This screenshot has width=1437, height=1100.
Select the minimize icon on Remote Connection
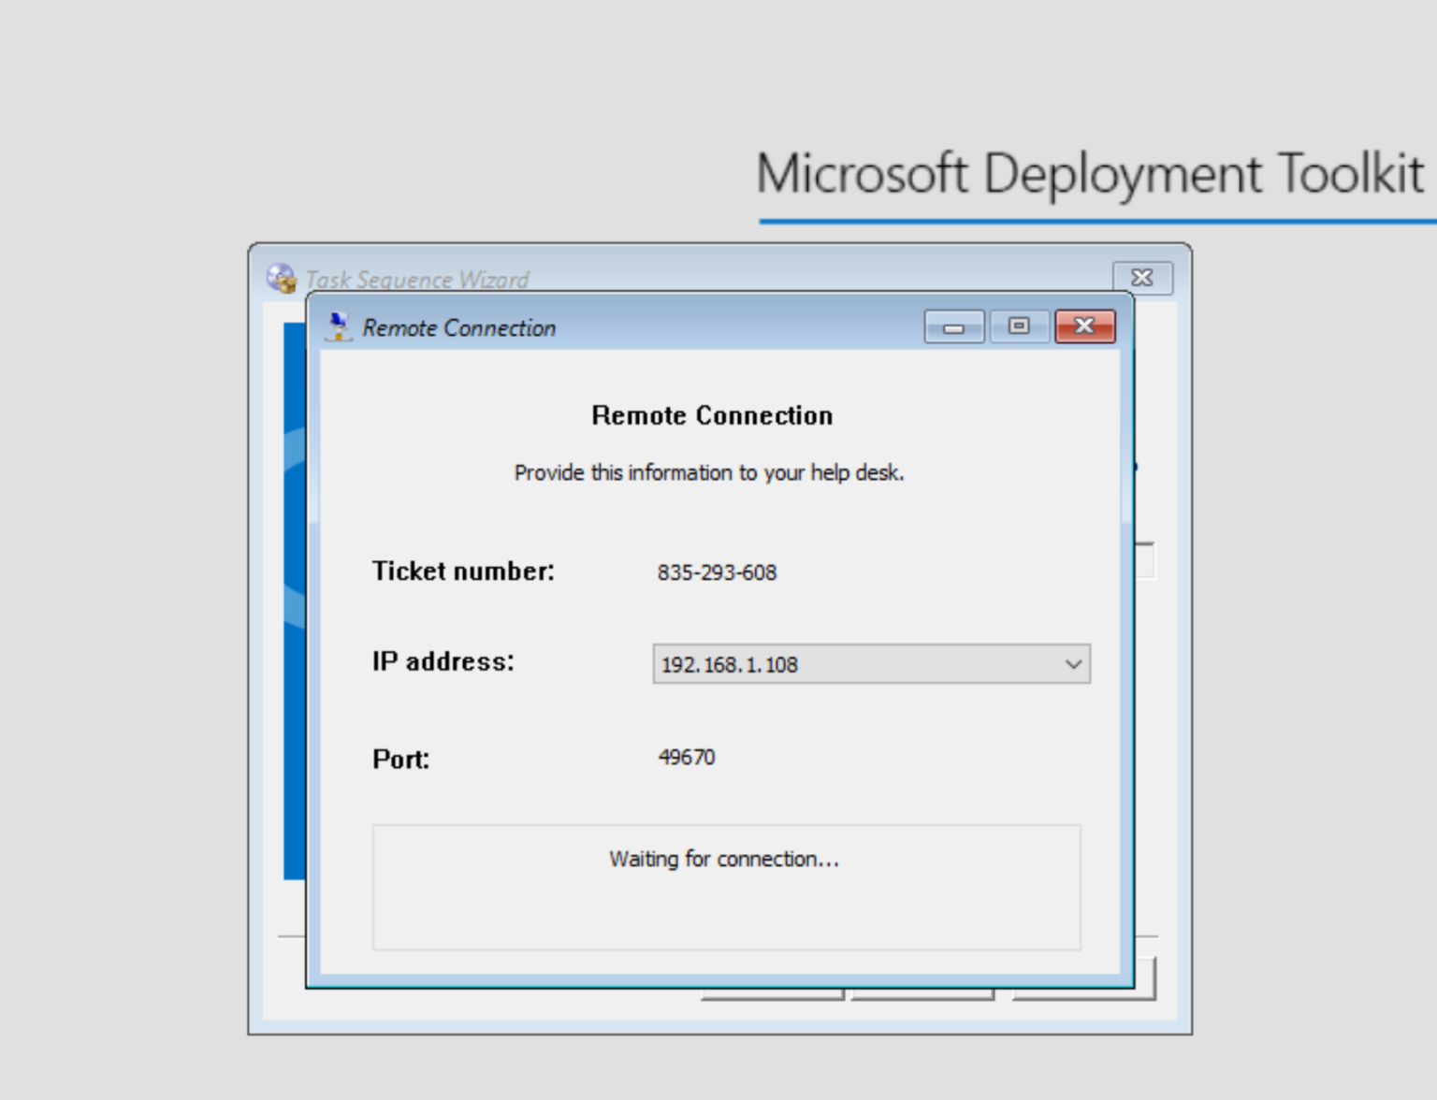point(952,326)
